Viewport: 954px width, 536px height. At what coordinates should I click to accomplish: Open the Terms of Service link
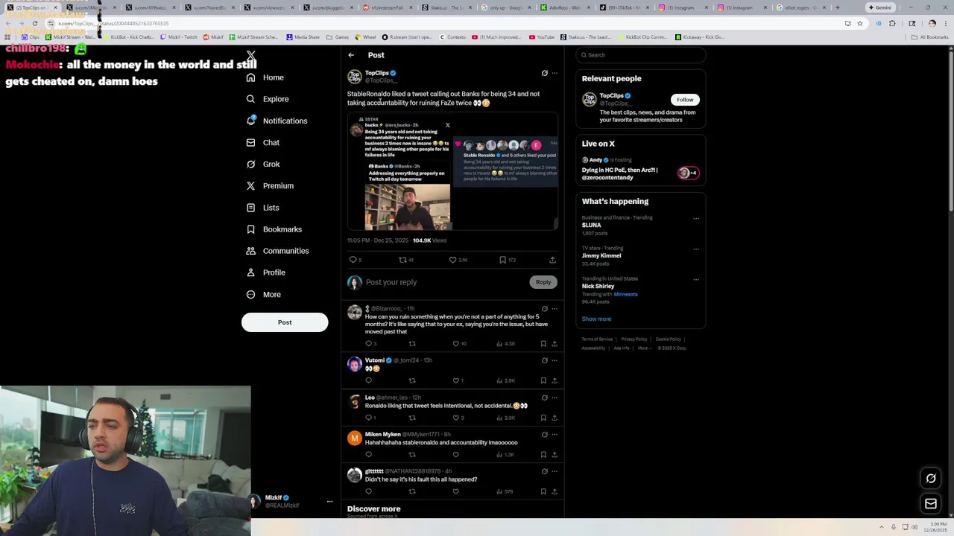click(597, 339)
